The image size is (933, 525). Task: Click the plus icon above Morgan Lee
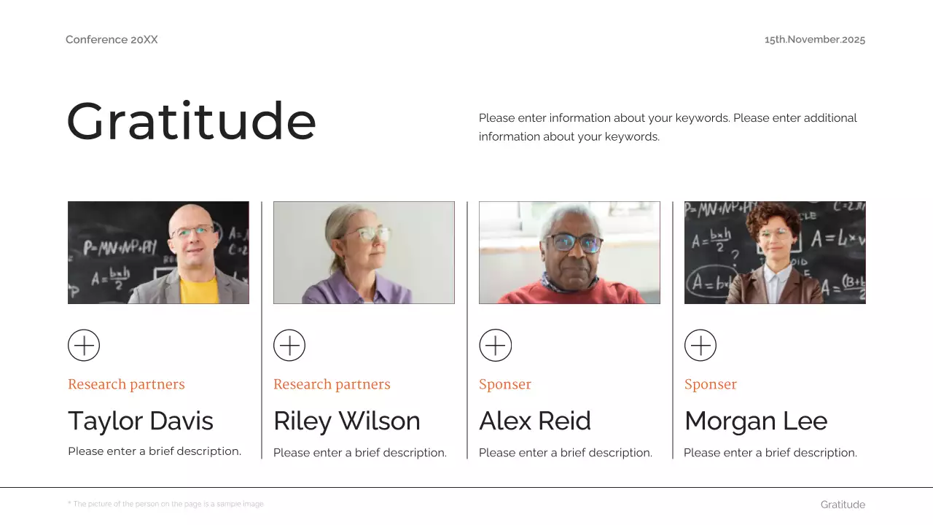[700, 345]
